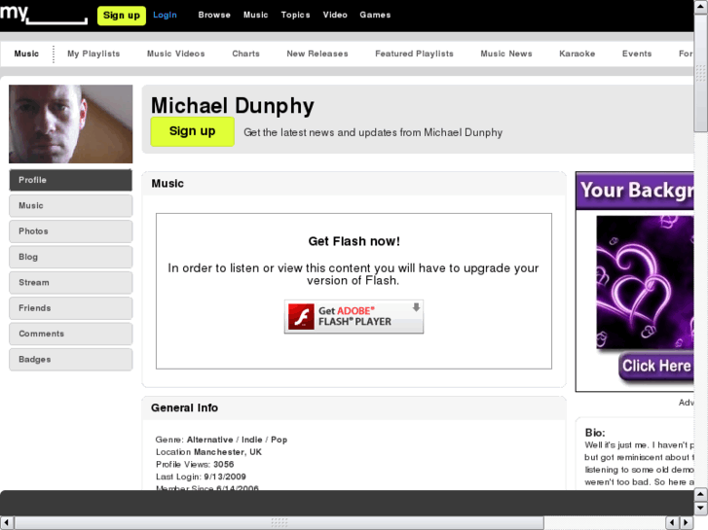Click the horizontal scrollbar thumb
Screen dimensions: 708x530
click(279, 522)
